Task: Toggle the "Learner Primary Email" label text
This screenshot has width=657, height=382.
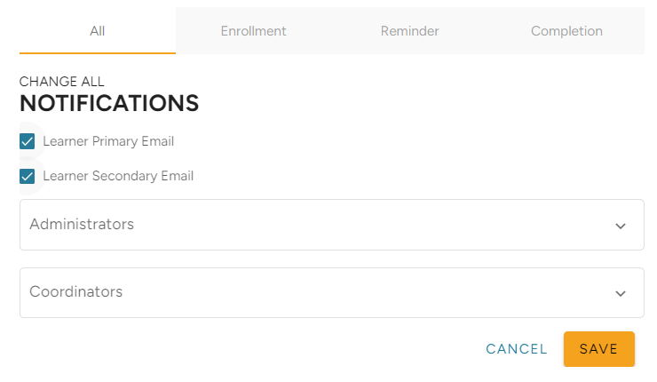Action: pyautogui.click(x=108, y=141)
